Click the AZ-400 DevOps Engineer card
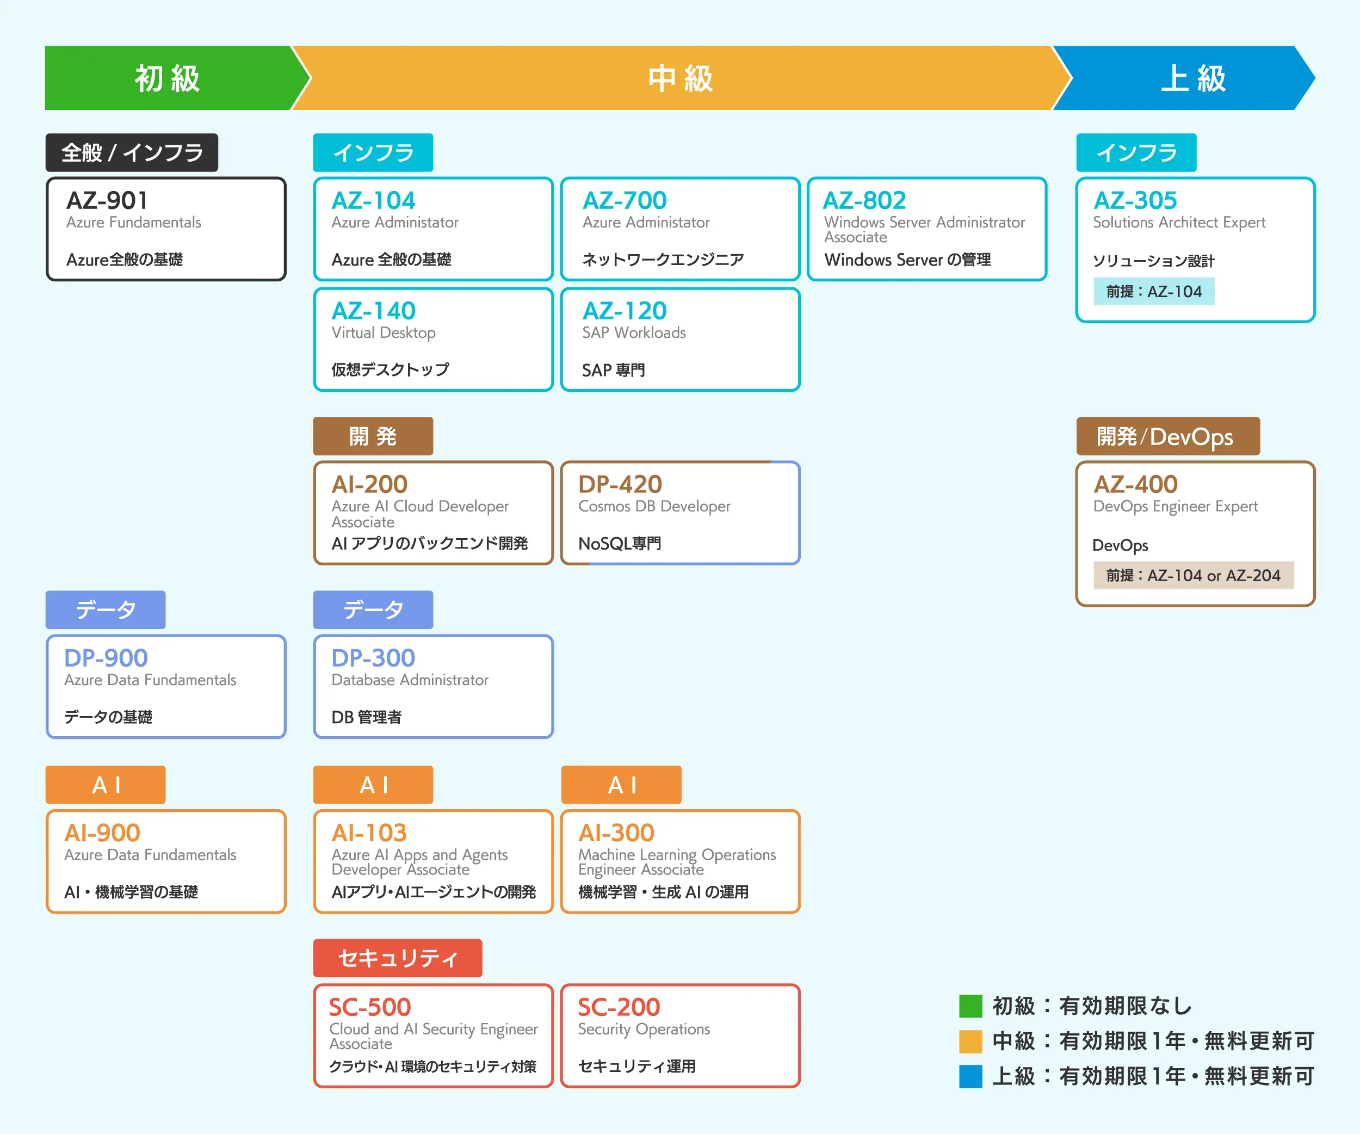Screen dimensions: 1360x1134 (1196, 534)
